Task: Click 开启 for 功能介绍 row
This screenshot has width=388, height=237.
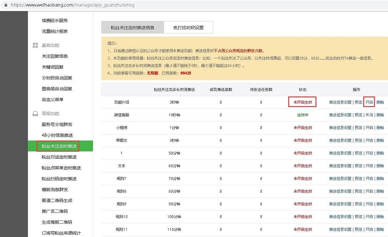Action: 369,102
